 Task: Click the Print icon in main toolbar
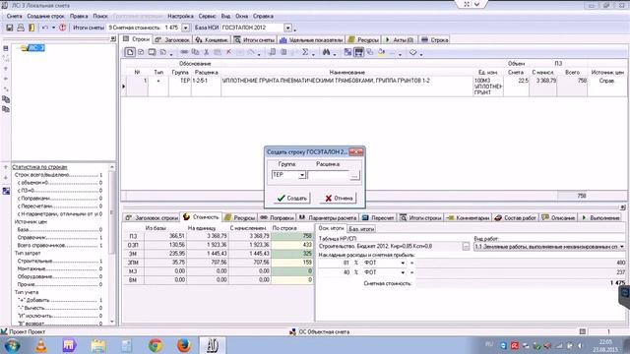[x=21, y=28]
